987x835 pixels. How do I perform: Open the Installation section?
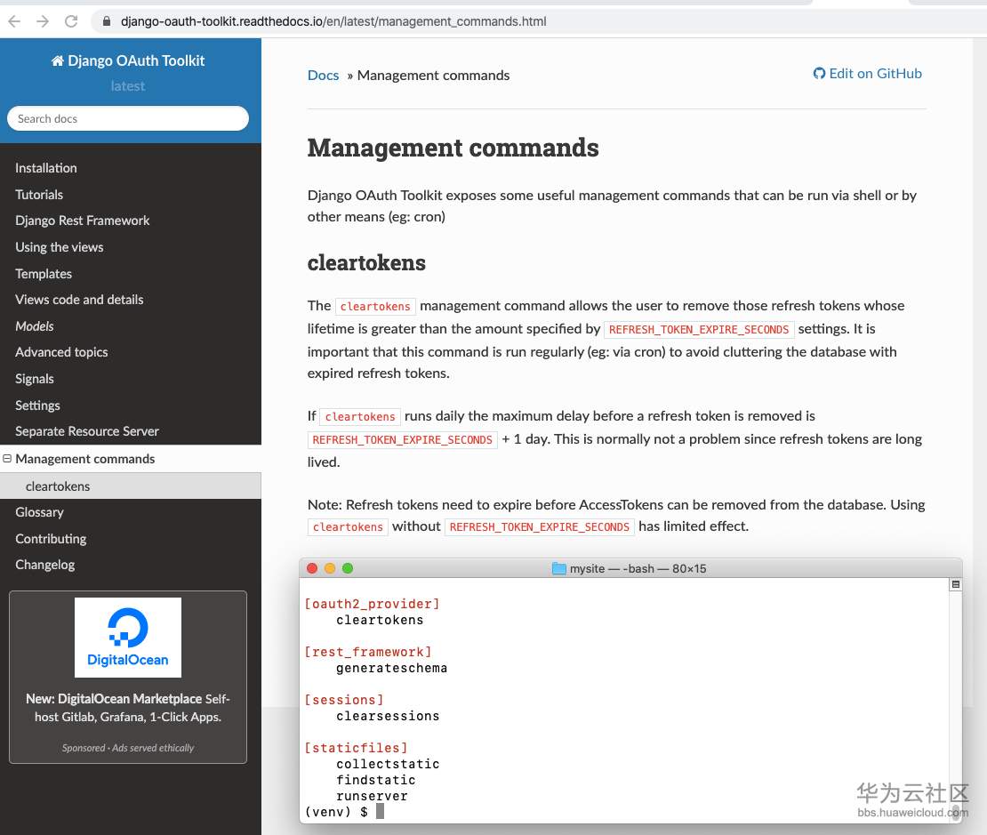point(46,168)
